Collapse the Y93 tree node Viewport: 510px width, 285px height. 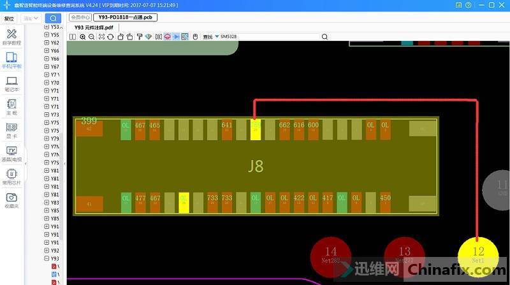pyautogui.click(x=47, y=259)
